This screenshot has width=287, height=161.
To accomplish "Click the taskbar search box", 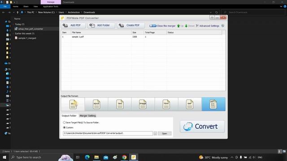I will click(41, 157).
